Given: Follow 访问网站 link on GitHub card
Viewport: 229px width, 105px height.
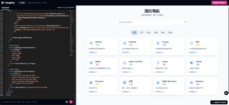Looking at the screenshot, I should pos(92,52).
